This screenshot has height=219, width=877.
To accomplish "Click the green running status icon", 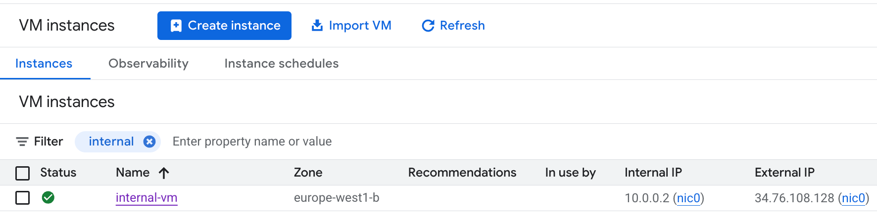I will (48, 198).
